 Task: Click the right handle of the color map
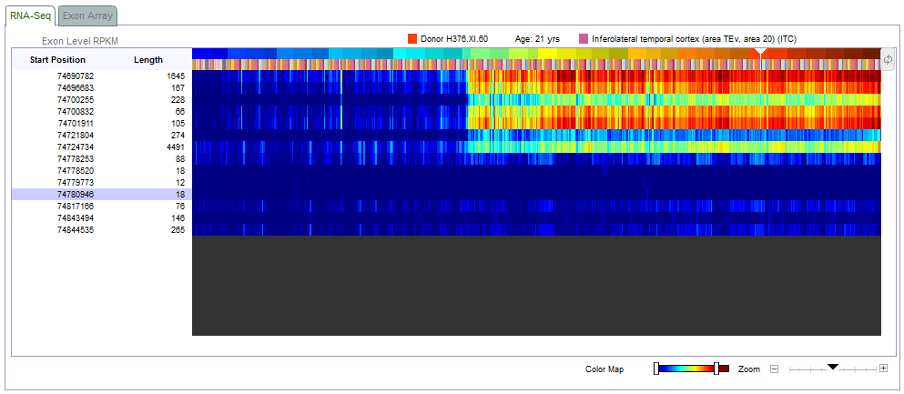pyautogui.click(x=716, y=369)
